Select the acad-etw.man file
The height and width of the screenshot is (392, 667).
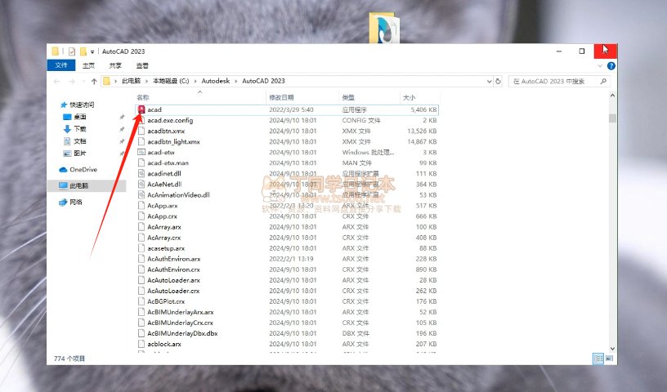pyautogui.click(x=168, y=163)
